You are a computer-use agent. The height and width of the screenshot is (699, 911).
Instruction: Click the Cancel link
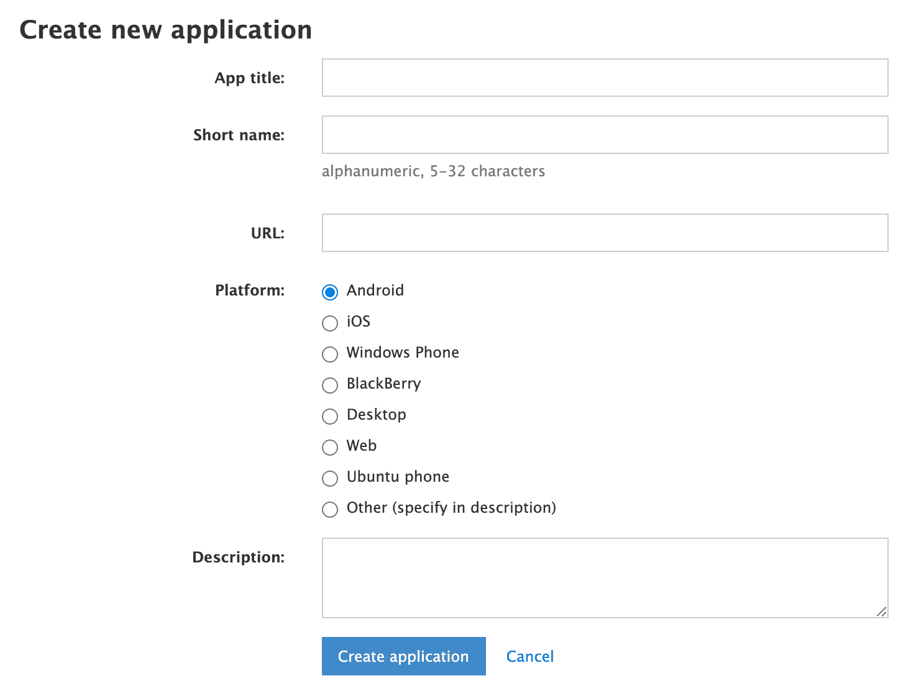[x=530, y=656]
